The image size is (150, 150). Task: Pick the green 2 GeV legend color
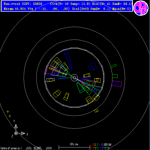[97, 145]
